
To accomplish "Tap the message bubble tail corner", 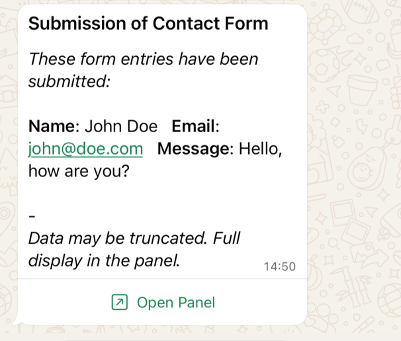I will point(13,322).
